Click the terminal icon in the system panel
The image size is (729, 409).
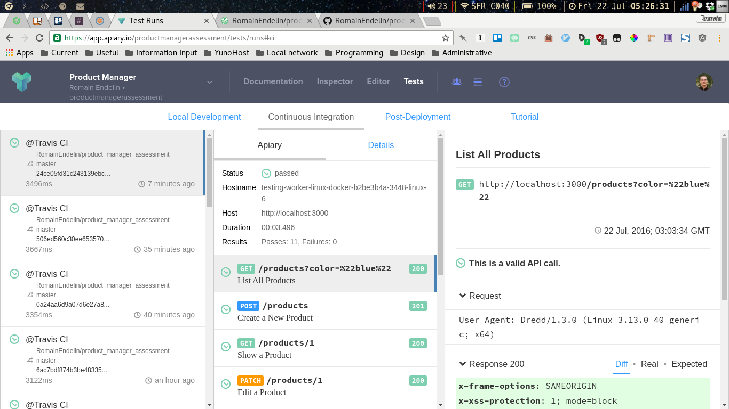point(27,6)
